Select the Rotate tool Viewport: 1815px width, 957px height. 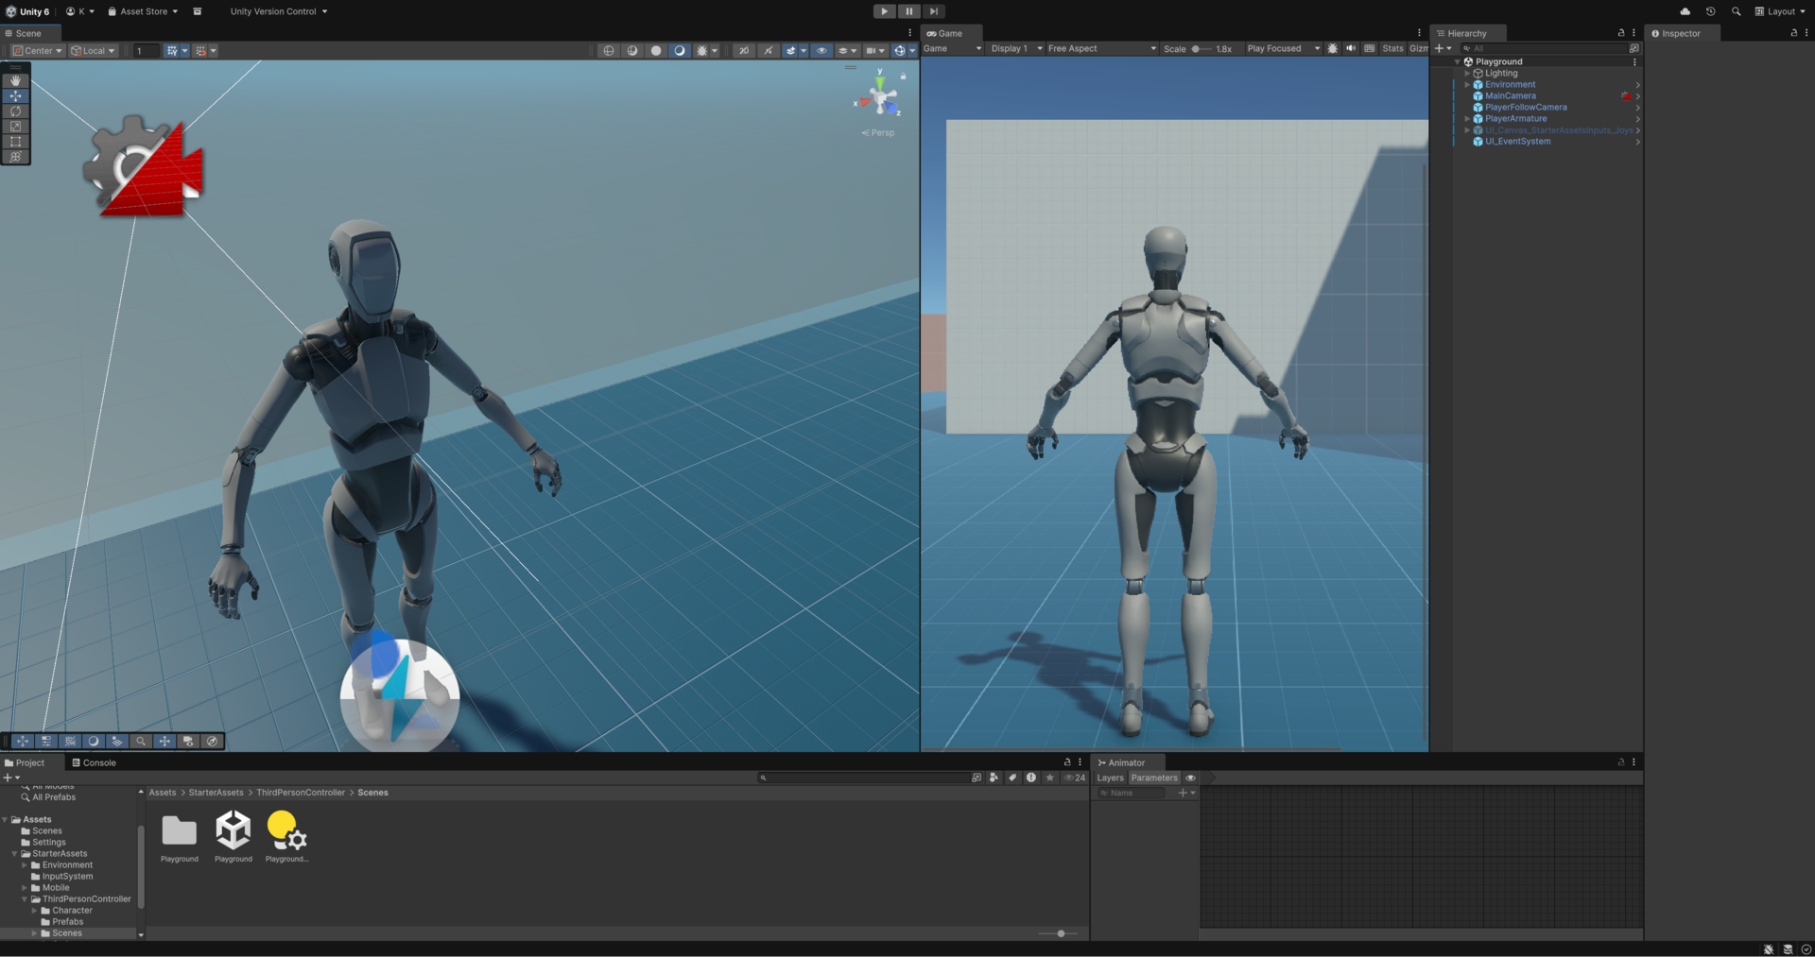(15, 111)
